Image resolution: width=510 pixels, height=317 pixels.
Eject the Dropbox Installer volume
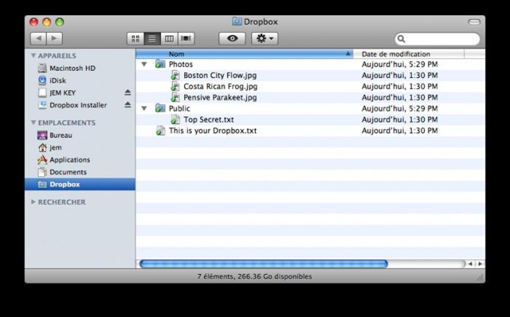click(128, 104)
